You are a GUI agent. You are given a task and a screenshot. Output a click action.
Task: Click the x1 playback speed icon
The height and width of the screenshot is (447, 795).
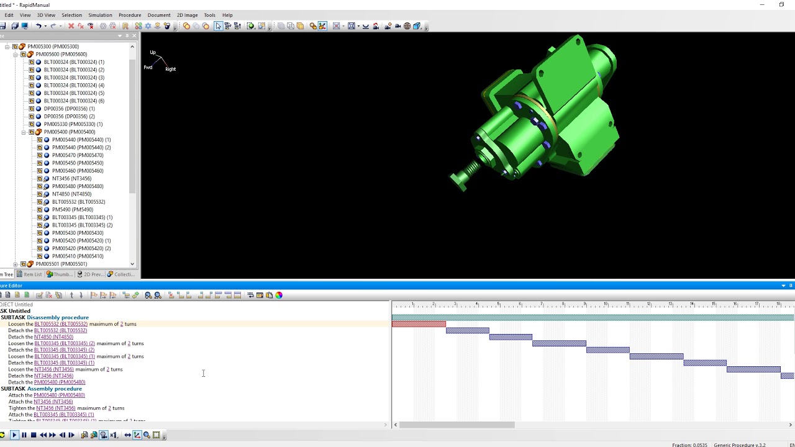tap(114, 435)
